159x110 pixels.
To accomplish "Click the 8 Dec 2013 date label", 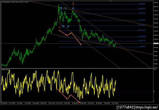I will pyautogui.click(x=91, y=103).
